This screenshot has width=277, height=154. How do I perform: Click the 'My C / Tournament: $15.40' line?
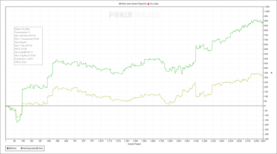point(27,39)
